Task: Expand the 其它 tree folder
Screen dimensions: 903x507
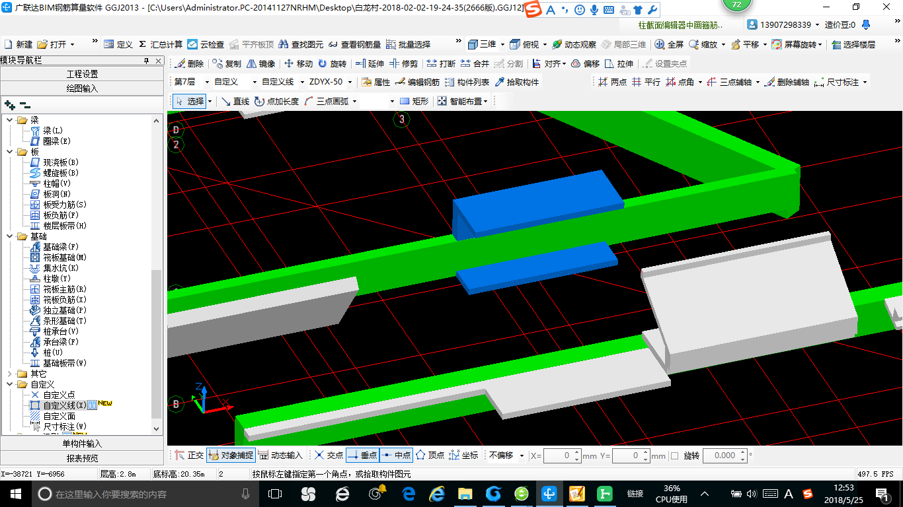Action: point(10,374)
